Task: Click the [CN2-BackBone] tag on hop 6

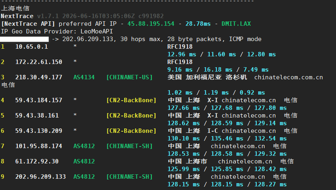Action: tap(131, 131)
